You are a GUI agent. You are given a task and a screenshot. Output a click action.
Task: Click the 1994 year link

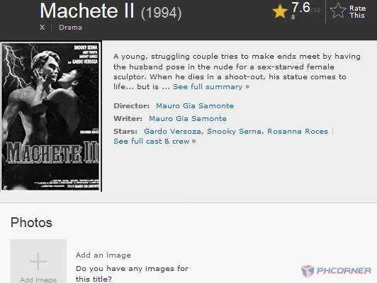coord(162,13)
